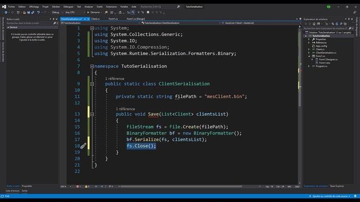Click the search magnifier icon in title bar
Screen dimensions: 360x202
(x=178, y=7)
